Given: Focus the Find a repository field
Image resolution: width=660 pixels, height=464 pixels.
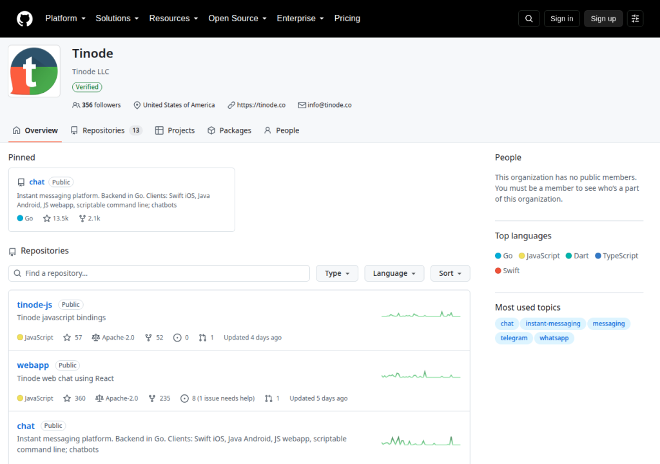Looking at the screenshot, I should pos(159,273).
